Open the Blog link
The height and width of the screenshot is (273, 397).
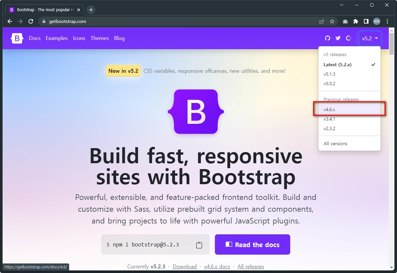tap(119, 38)
